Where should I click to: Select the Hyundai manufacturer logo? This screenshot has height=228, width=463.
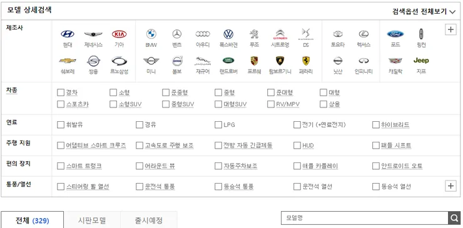[x=68, y=34]
